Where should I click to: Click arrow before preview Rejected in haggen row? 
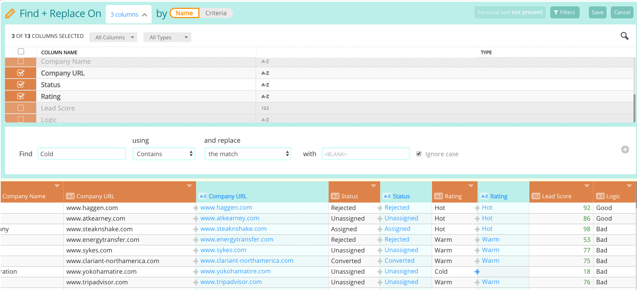tap(380, 208)
